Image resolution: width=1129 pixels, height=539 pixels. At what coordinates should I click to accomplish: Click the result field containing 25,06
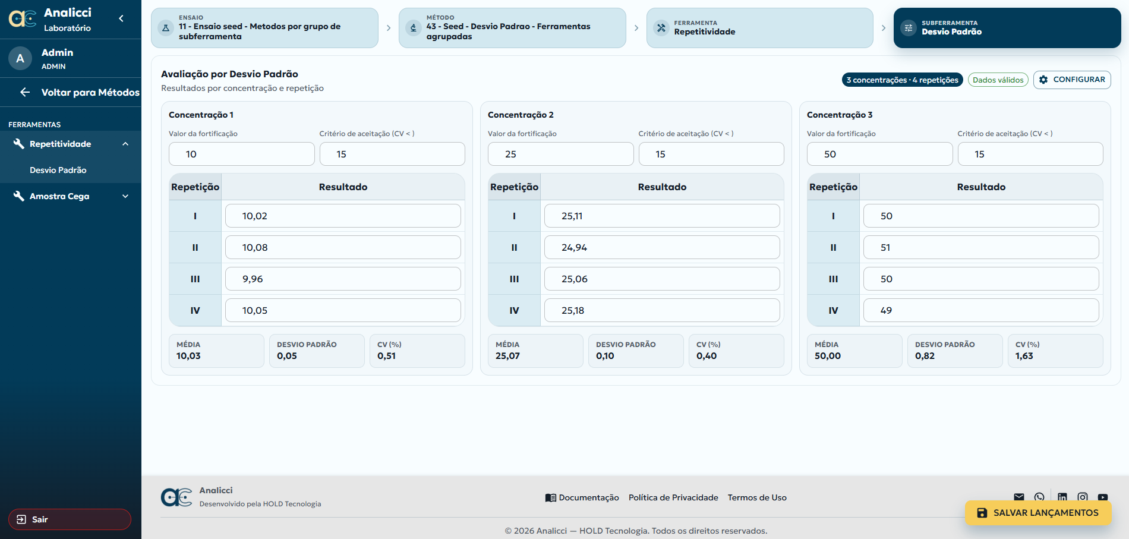click(662, 279)
